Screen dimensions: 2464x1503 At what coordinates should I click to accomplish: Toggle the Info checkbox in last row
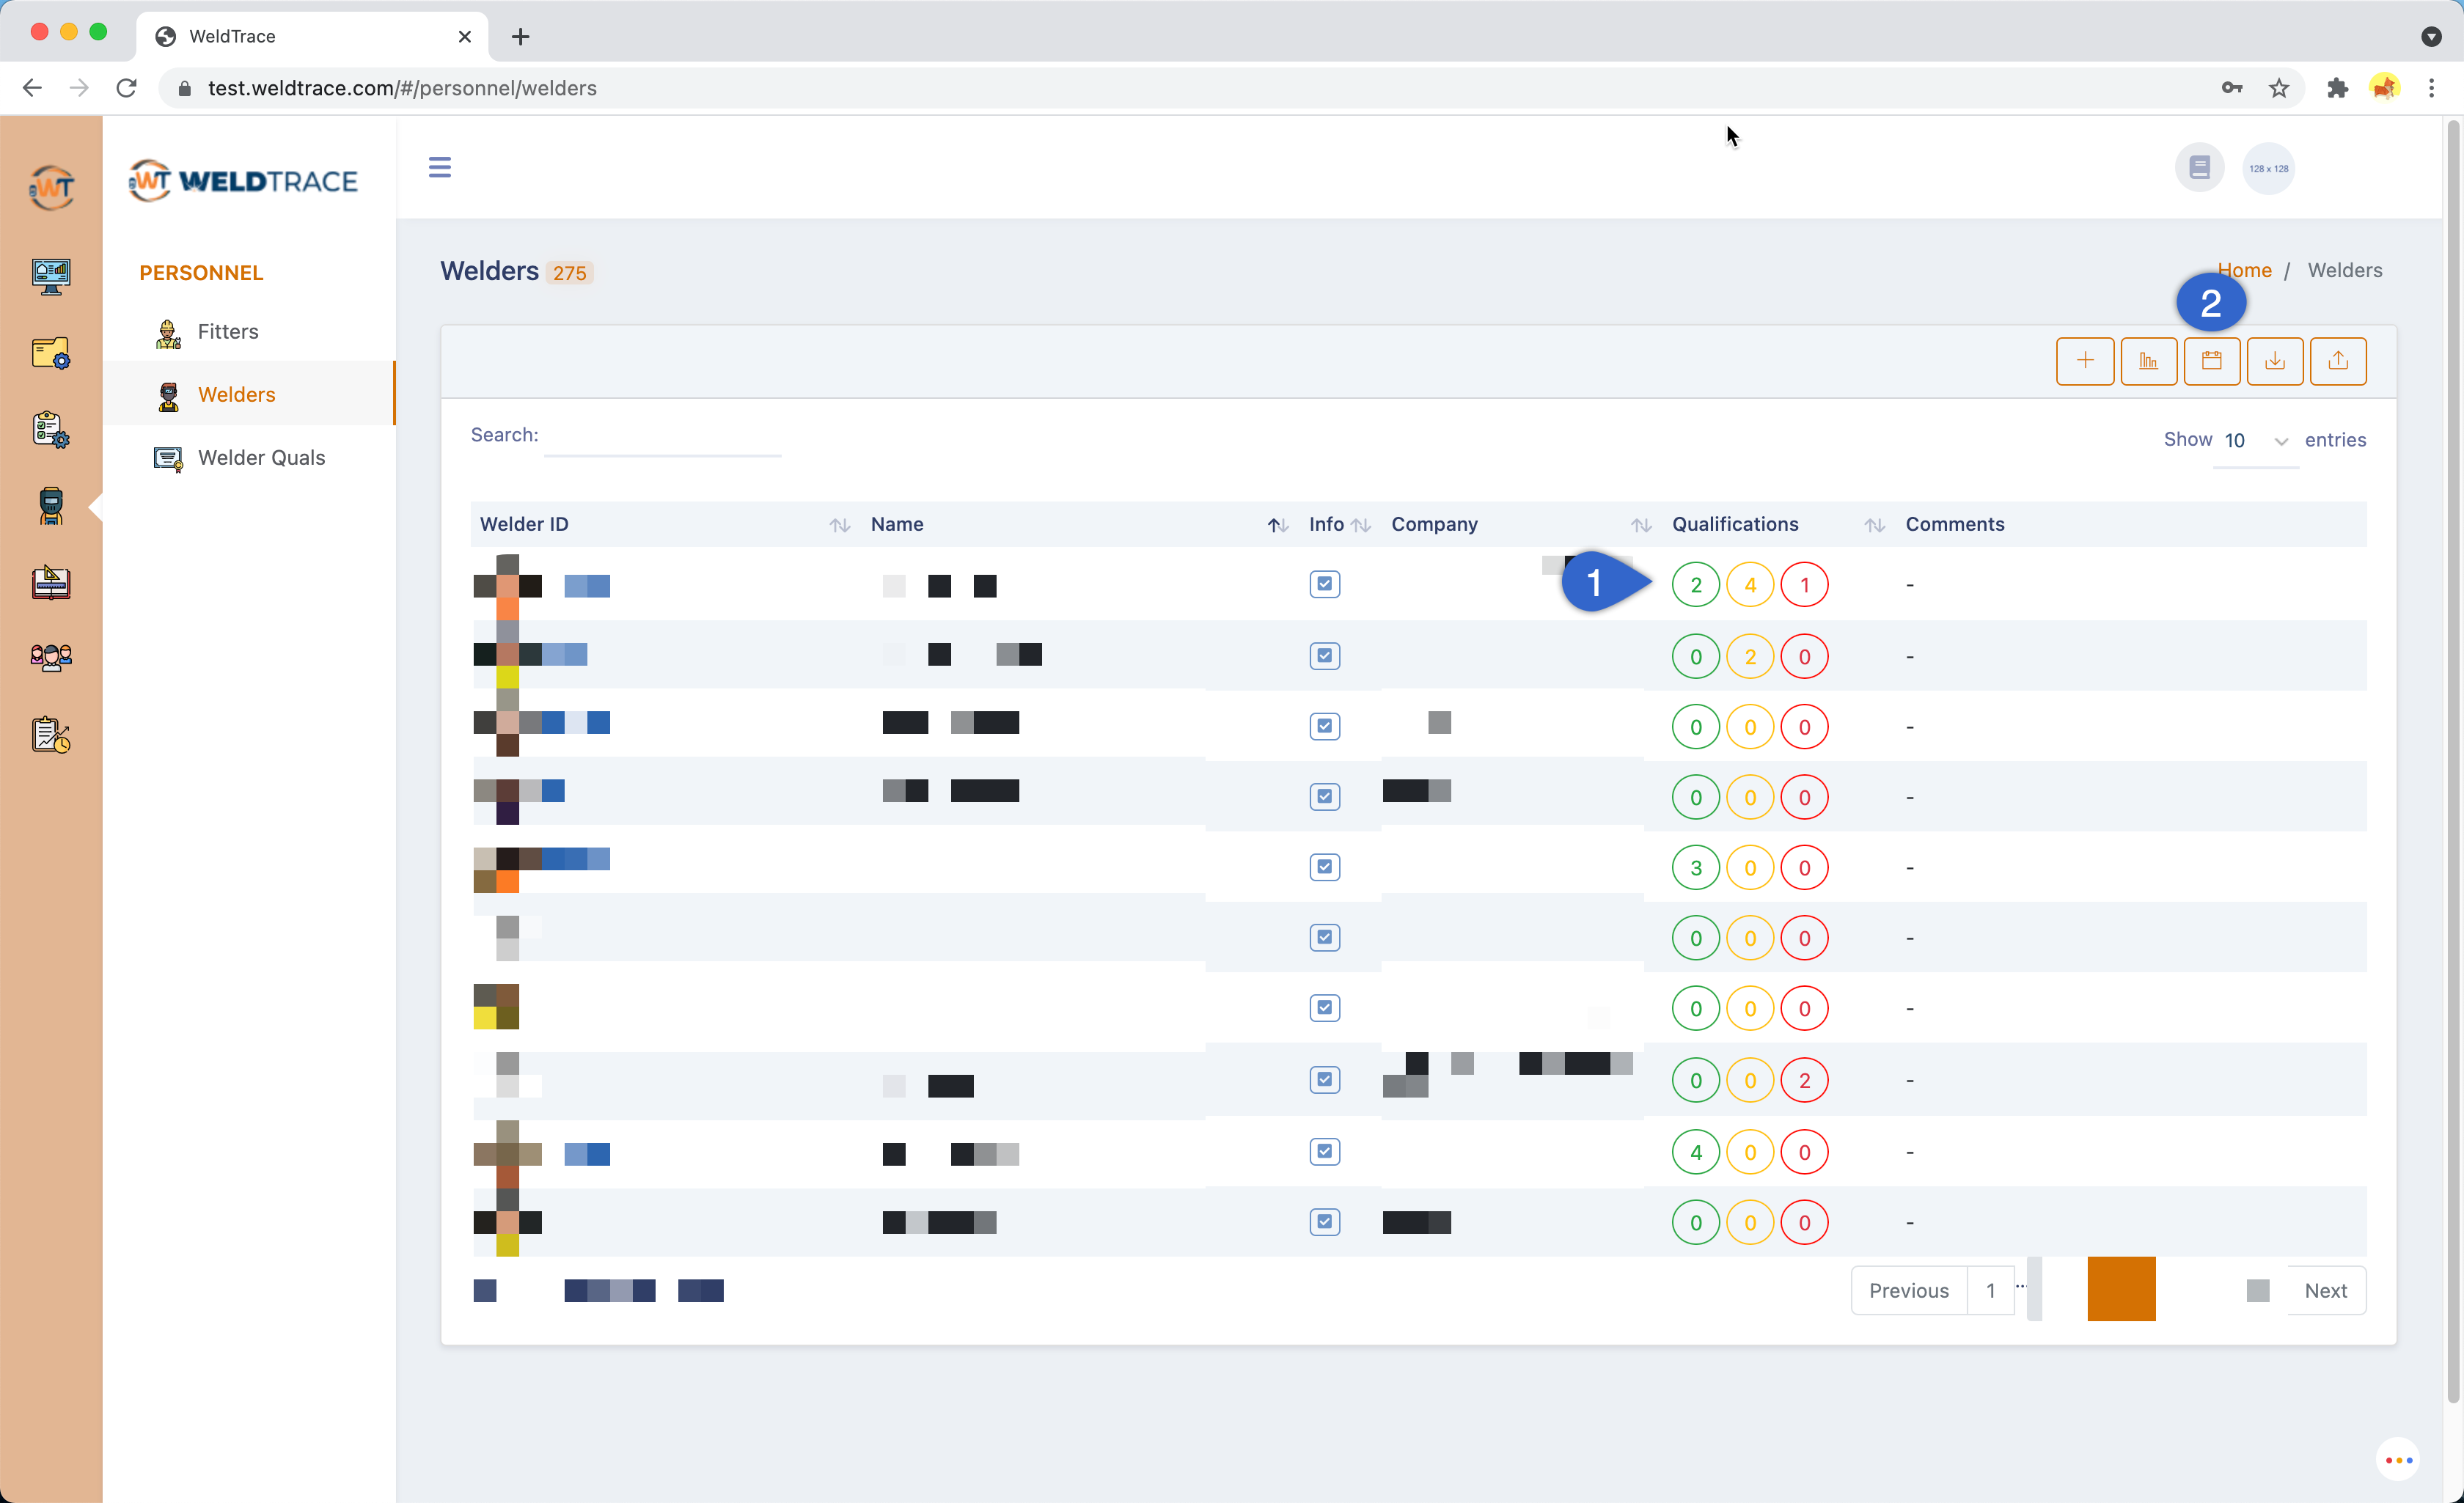(1324, 1222)
